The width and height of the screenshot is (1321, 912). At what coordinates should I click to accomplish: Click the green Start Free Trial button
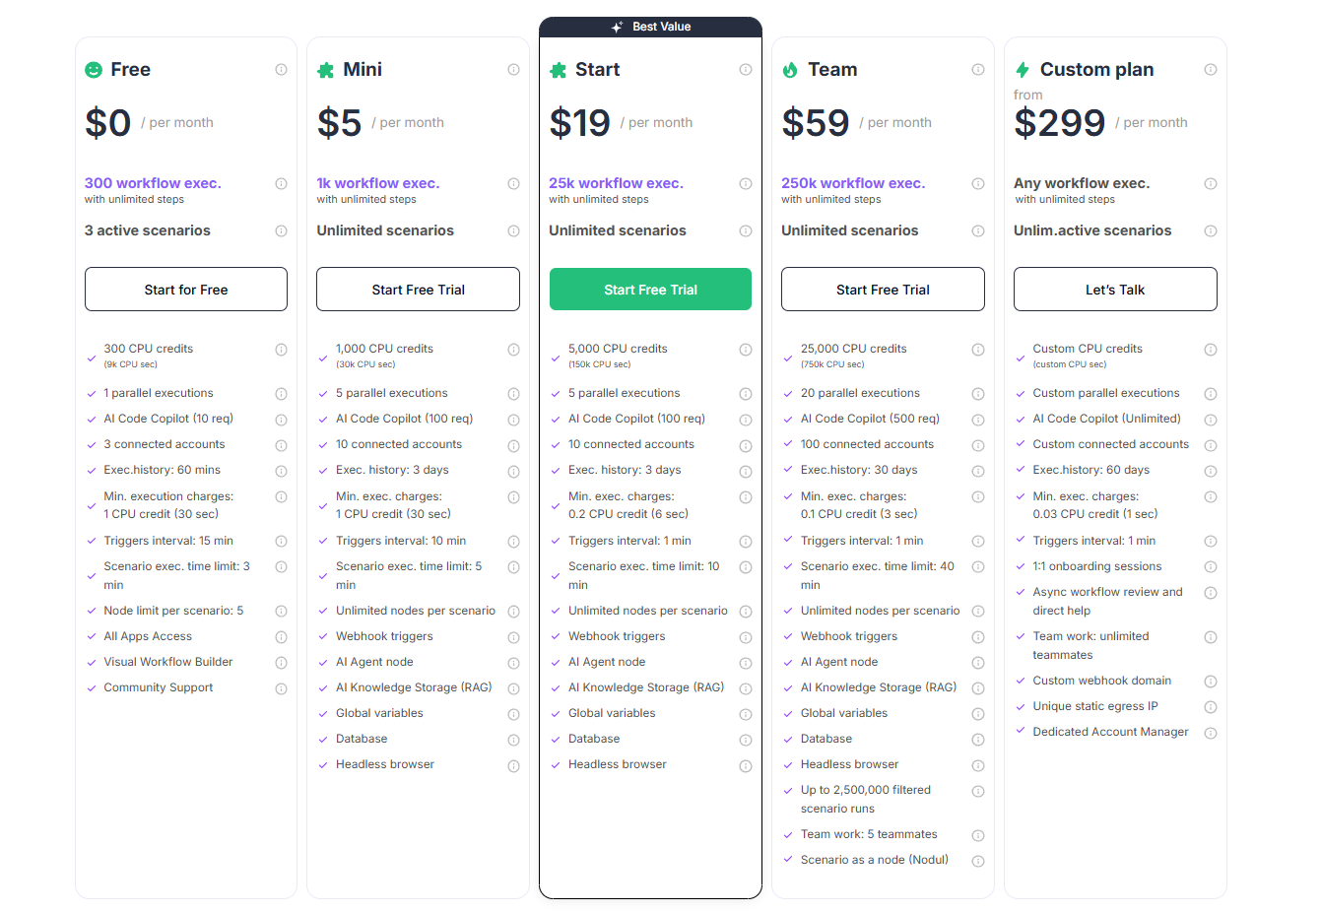pyautogui.click(x=650, y=289)
